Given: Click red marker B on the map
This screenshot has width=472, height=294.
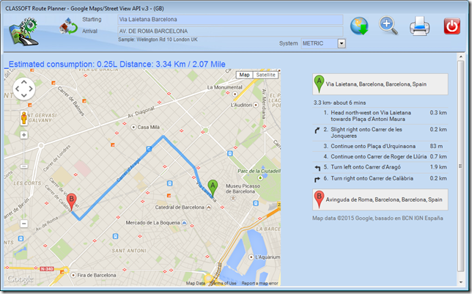Looking at the screenshot, I should [71, 202].
